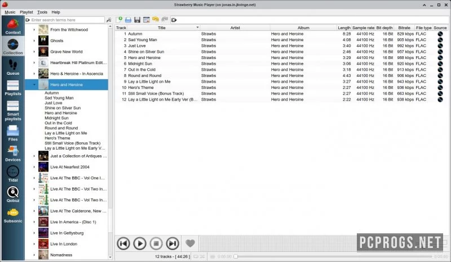Expand the Ghosts album
The height and width of the screenshot is (262, 451).
34,40
